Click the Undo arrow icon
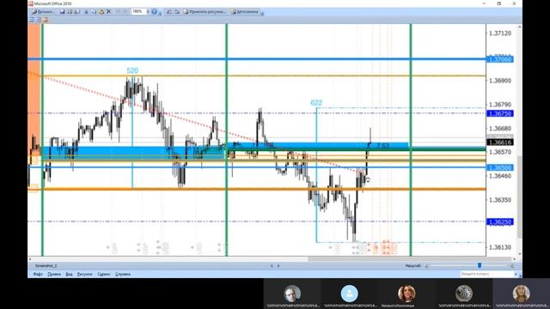This screenshot has width=550, height=309. 118,11
